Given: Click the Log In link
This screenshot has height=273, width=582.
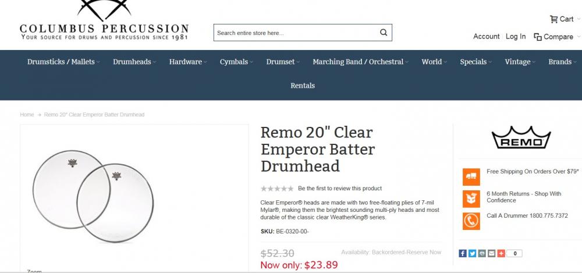Looking at the screenshot, I should 516,36.
